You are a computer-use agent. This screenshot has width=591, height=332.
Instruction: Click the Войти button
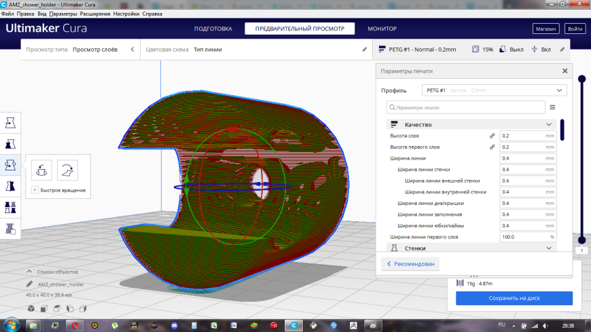(x=575, y=29)
